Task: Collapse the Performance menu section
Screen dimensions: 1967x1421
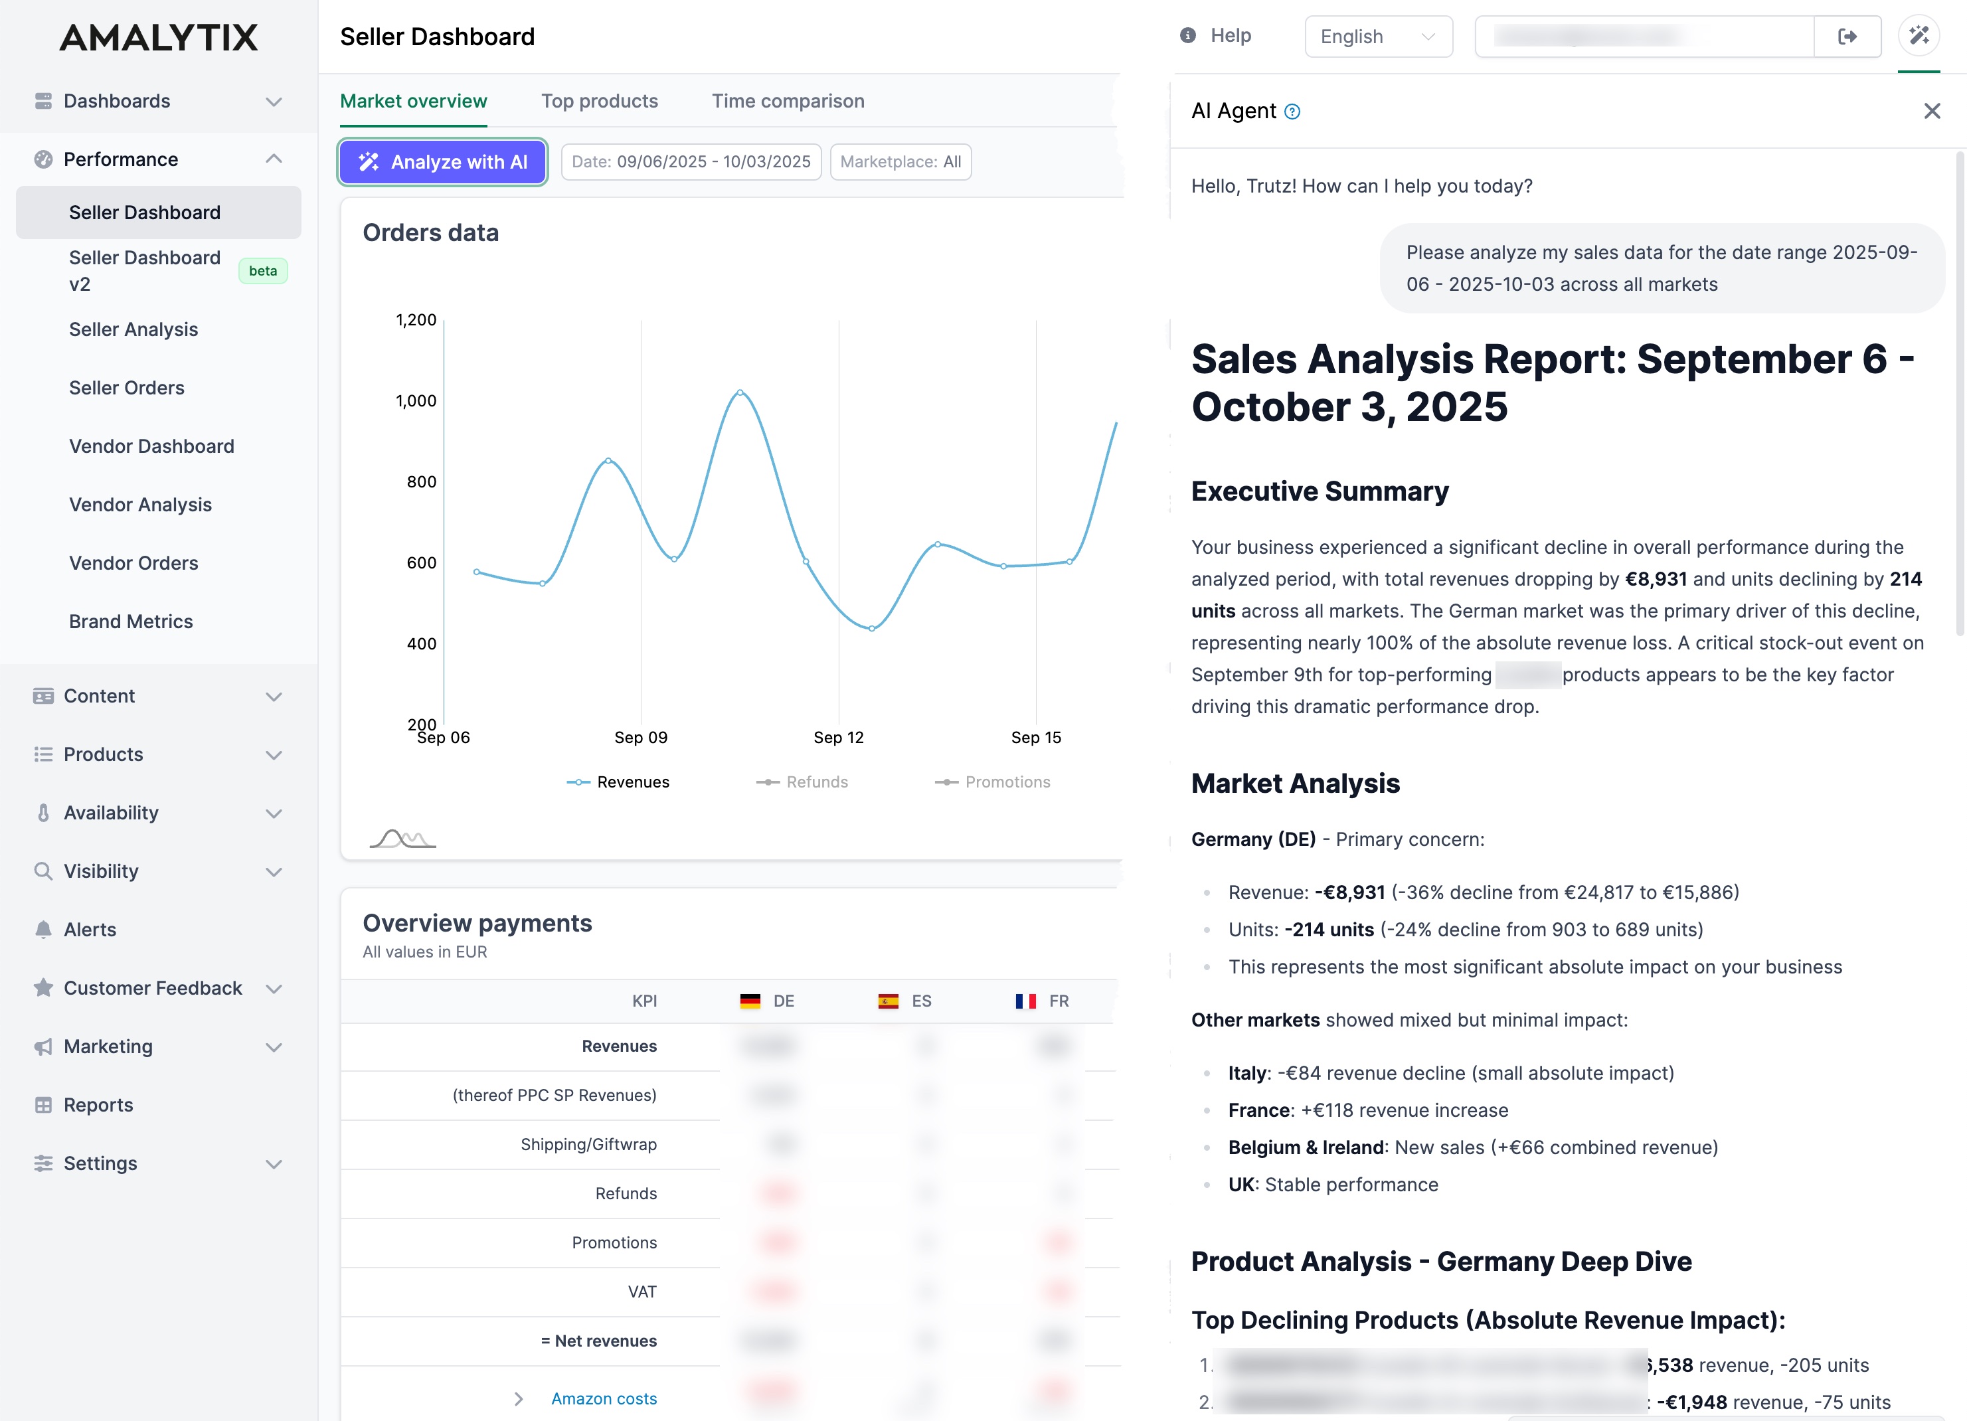Action: pos(274,159)
